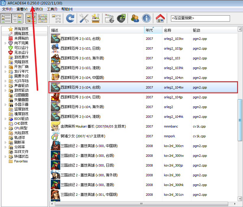Expand the 发行年代 tree node
This screenshot has height=207, width=243.
point(5,71)
